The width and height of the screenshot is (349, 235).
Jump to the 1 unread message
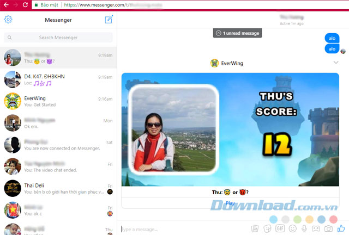click(x=237, y=33)
